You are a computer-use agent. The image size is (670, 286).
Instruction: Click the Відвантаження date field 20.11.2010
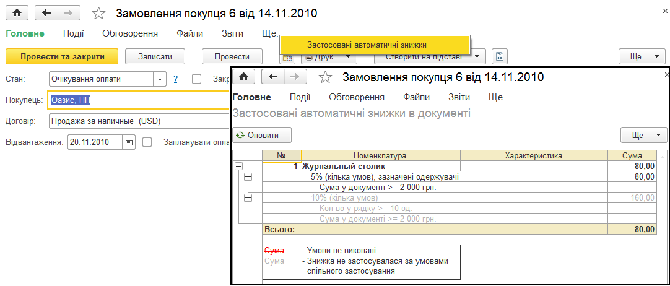click(x=95, y=142)
